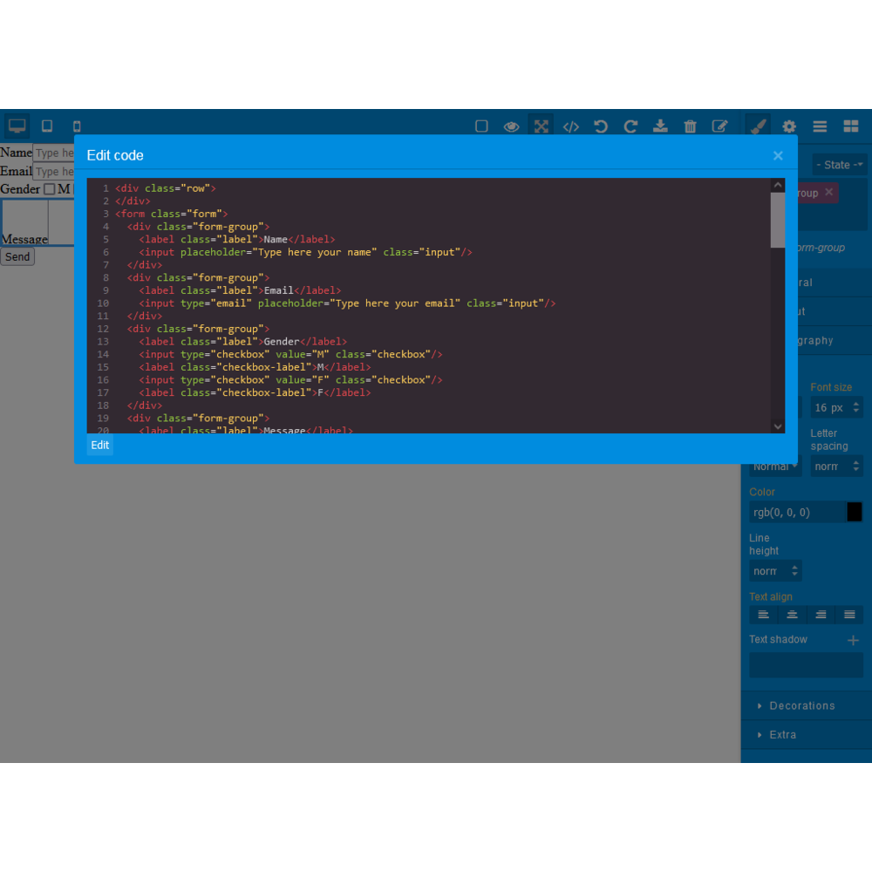Image resolution: width=872 pixels, height=872 pixels.
Task: Toggle the Gender M checkbox
Action: pyautogui.click(x=50, y=189)
